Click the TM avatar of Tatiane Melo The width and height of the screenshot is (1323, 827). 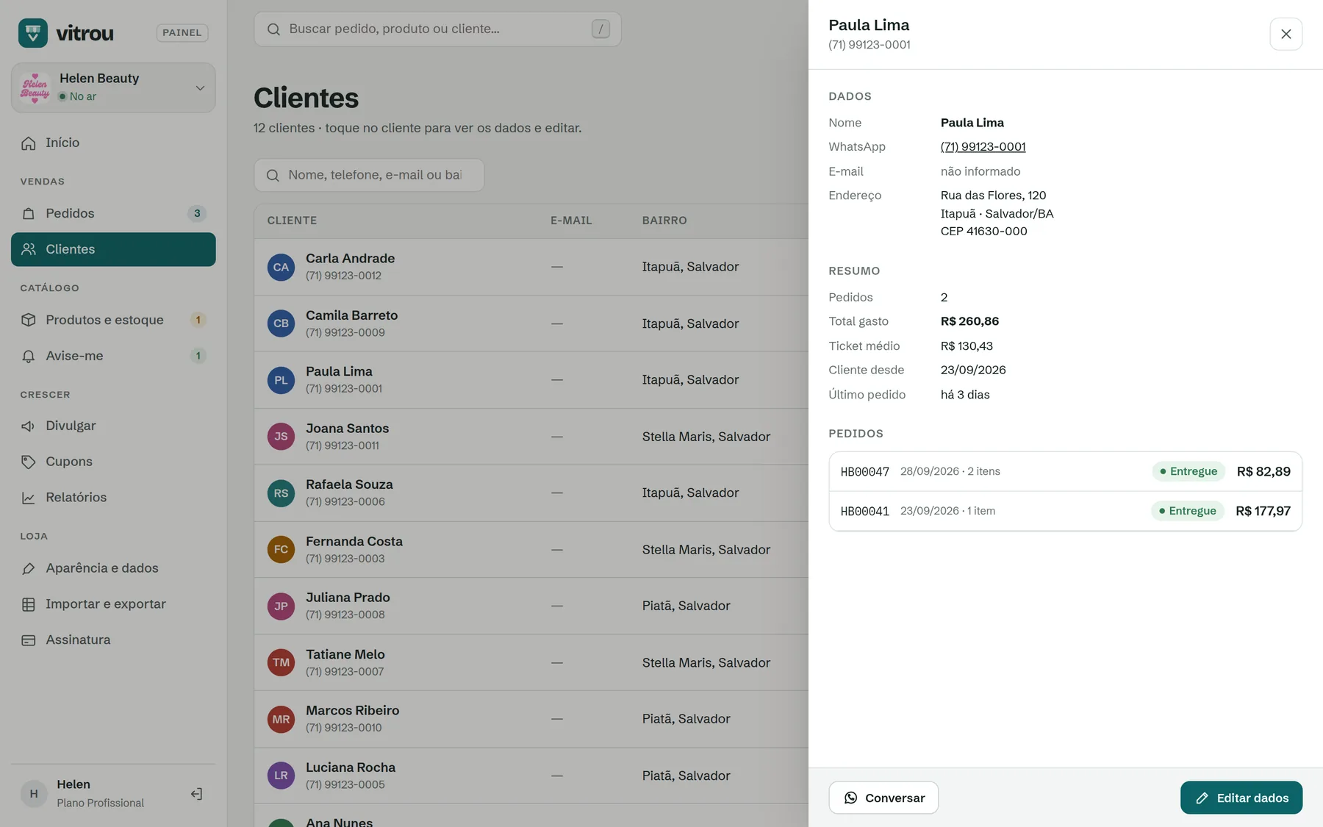pos(281,662)
